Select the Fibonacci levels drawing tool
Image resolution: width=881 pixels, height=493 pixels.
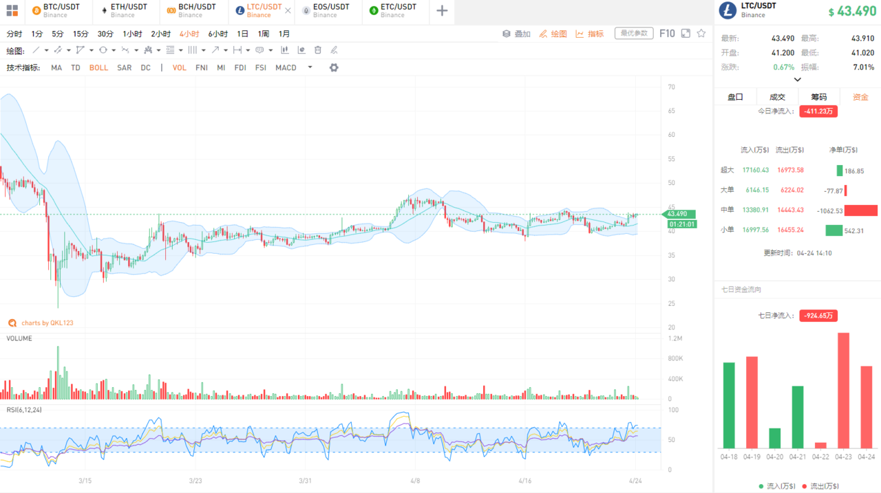click(x=170, y=50)
